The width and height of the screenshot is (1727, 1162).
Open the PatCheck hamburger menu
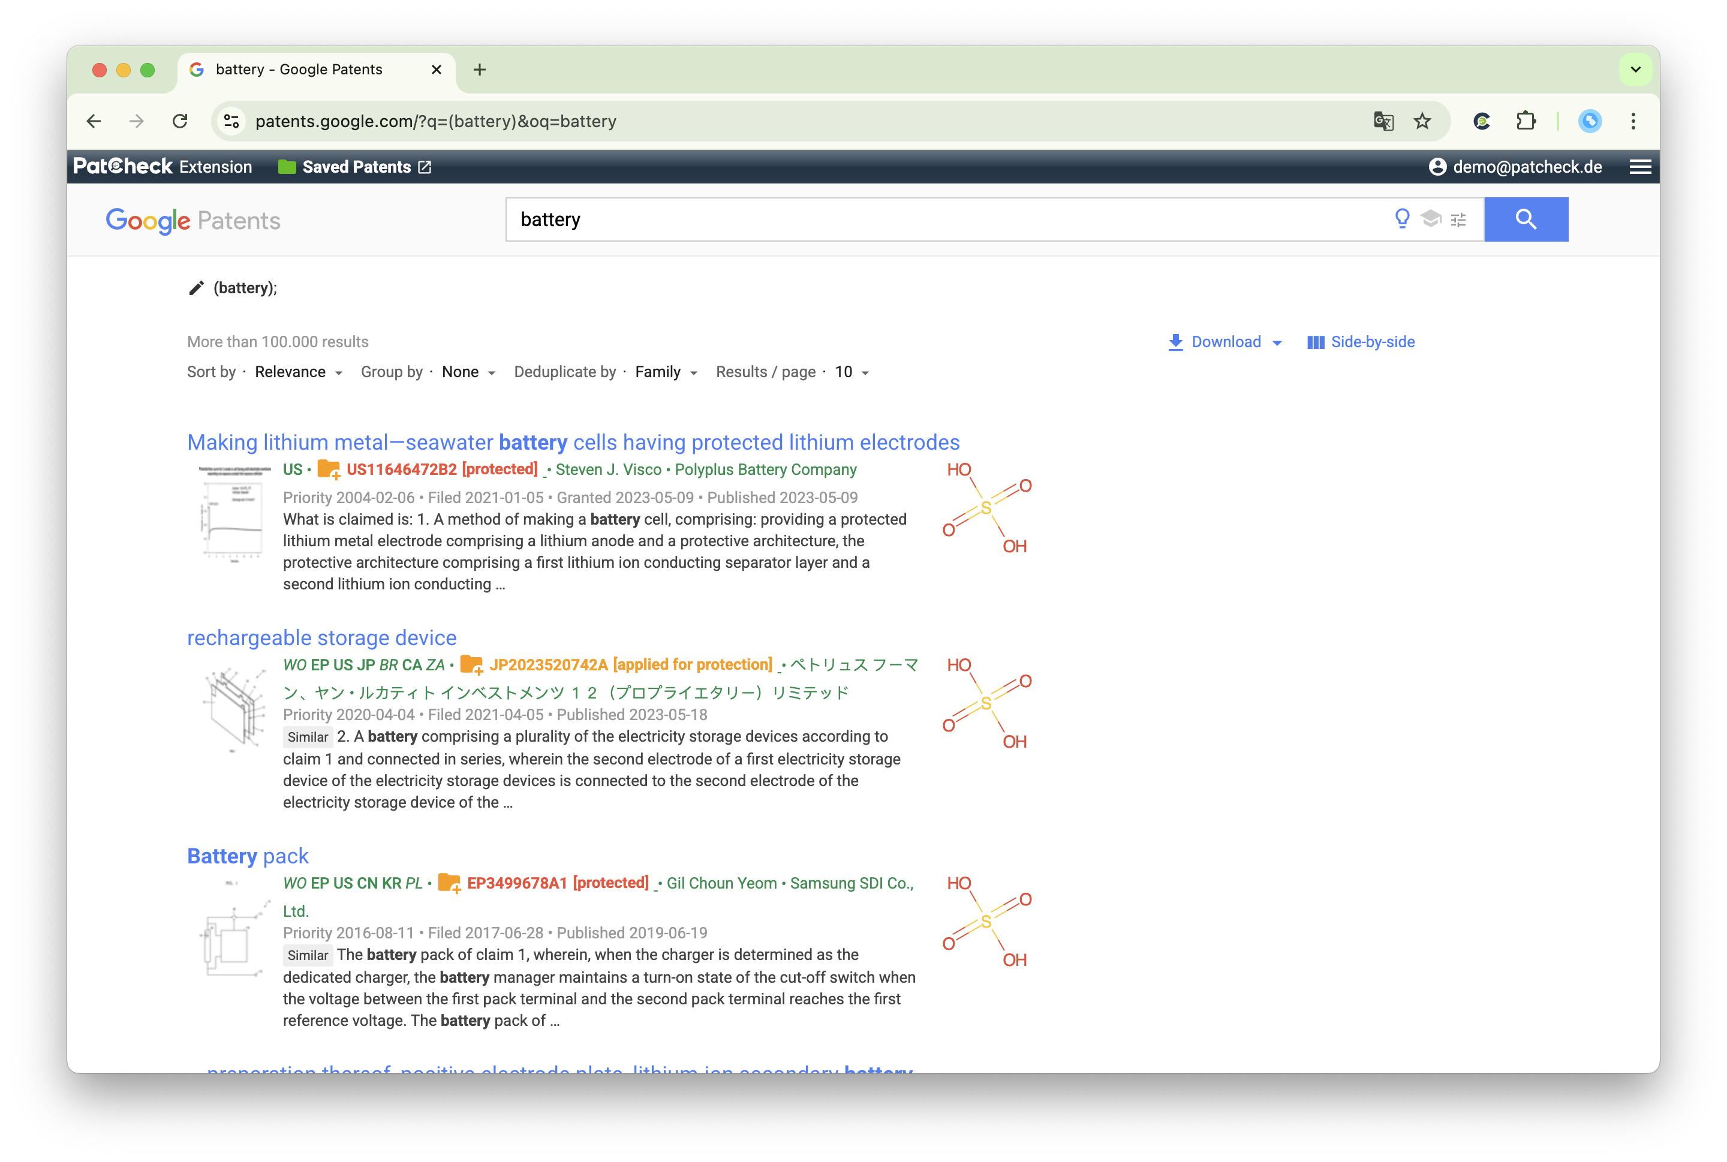[x=1640, y=167]
